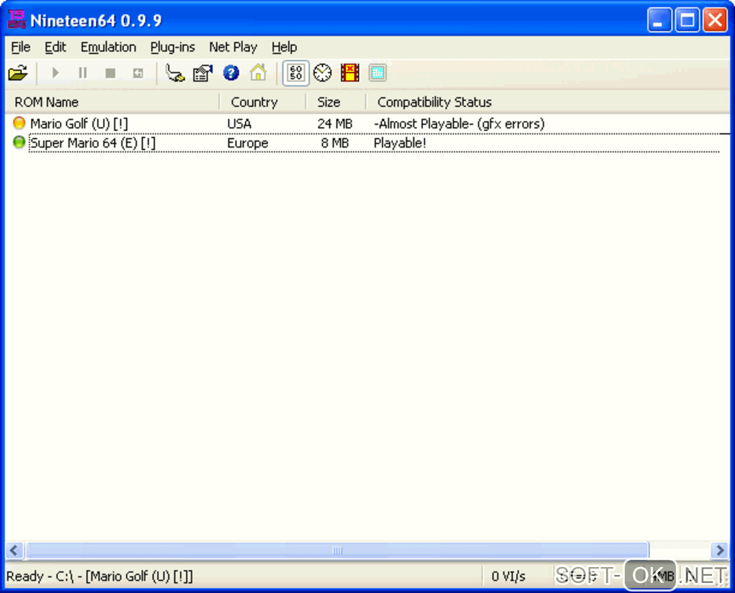Reset emulation via the restart icon
The width and height of the screenshot is (735, 593).
coord(138,73)
